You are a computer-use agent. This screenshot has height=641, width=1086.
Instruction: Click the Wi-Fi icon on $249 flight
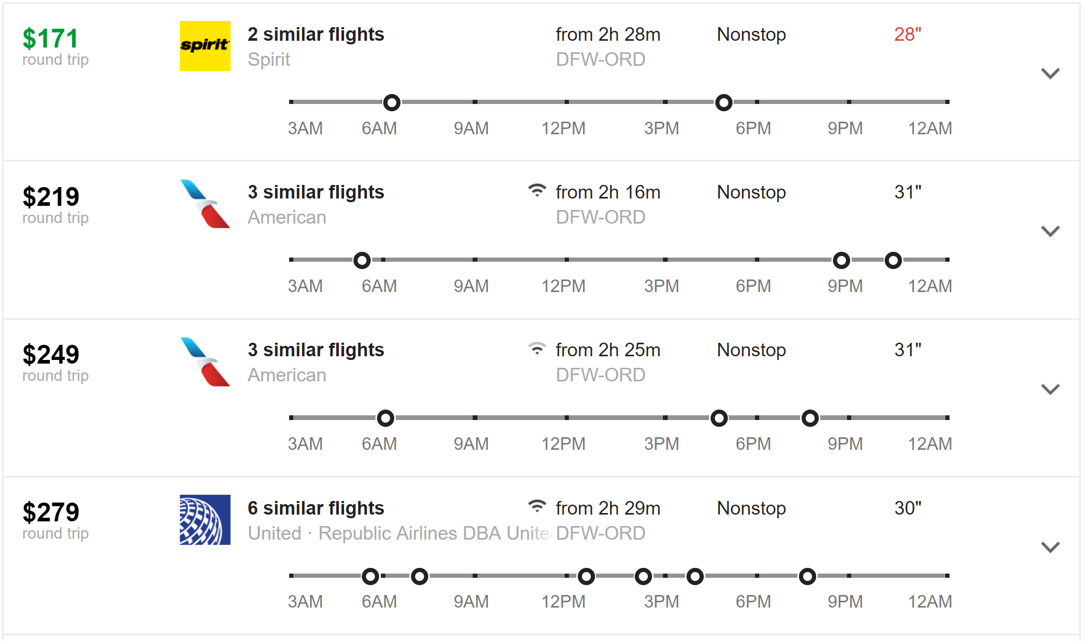tap(536, 348)
